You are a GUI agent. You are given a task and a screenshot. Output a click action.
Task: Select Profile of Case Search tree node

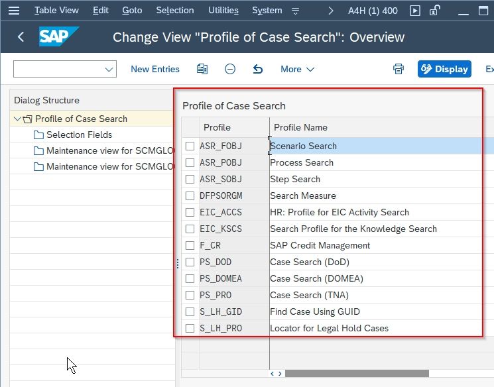(x=81, y=119)
